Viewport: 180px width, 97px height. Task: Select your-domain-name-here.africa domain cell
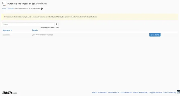click(42, 35)
